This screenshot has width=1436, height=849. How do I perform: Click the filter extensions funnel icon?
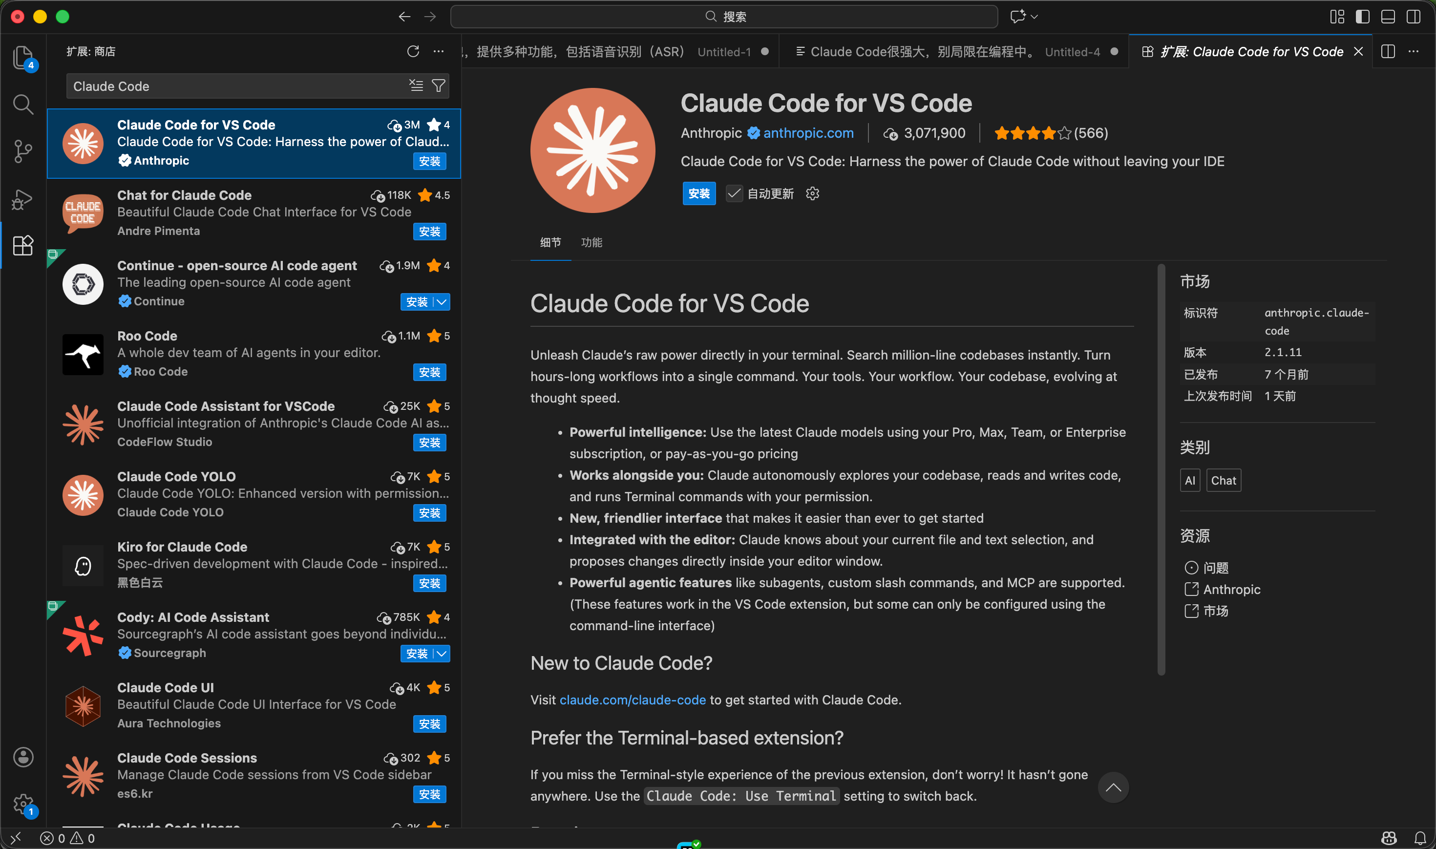click(439, 86)
